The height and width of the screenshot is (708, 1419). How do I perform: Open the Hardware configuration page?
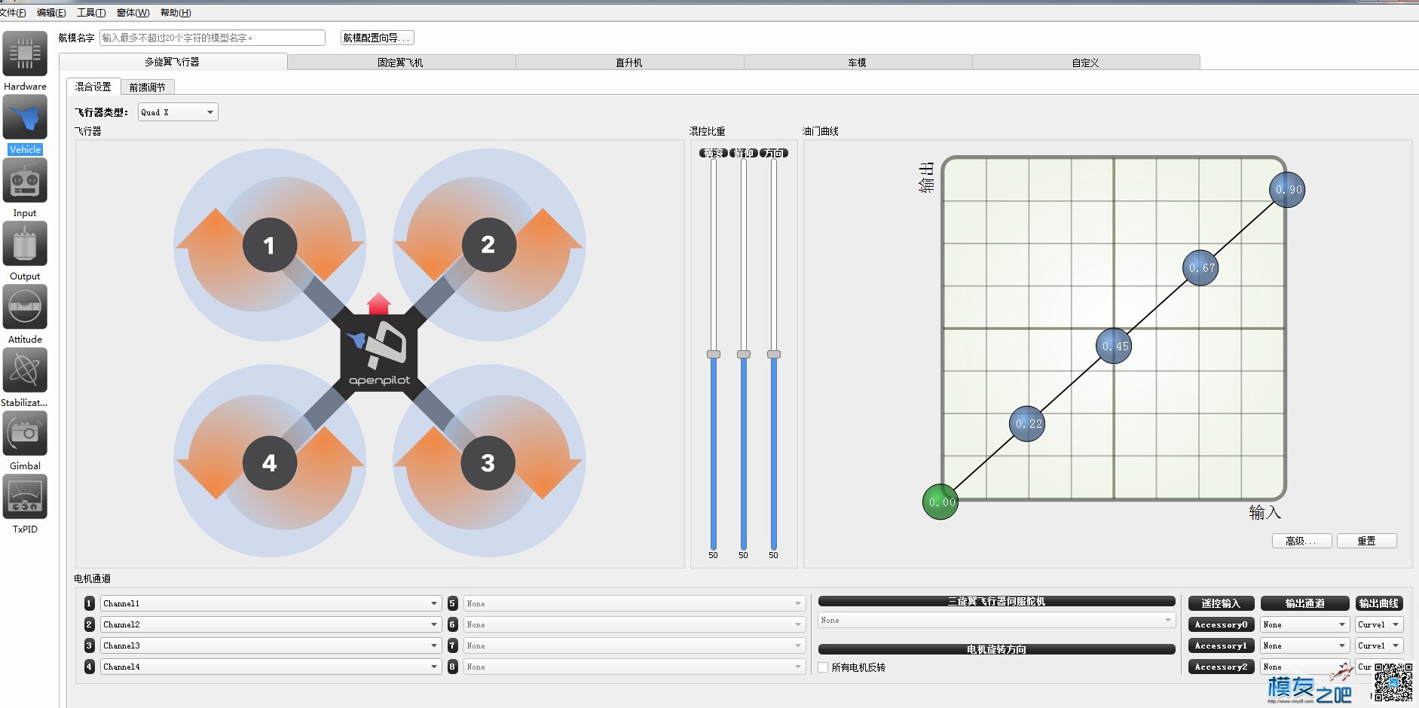point(25,53)
